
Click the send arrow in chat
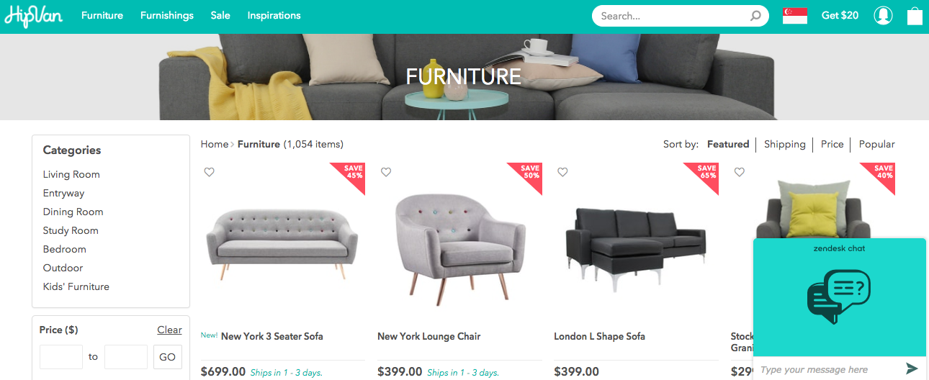pos(912,368)
